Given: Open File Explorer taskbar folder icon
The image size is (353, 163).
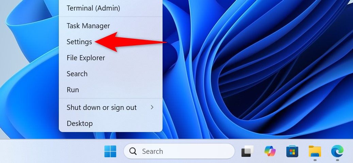Looking at the screenshot, I should coord(315,151).
